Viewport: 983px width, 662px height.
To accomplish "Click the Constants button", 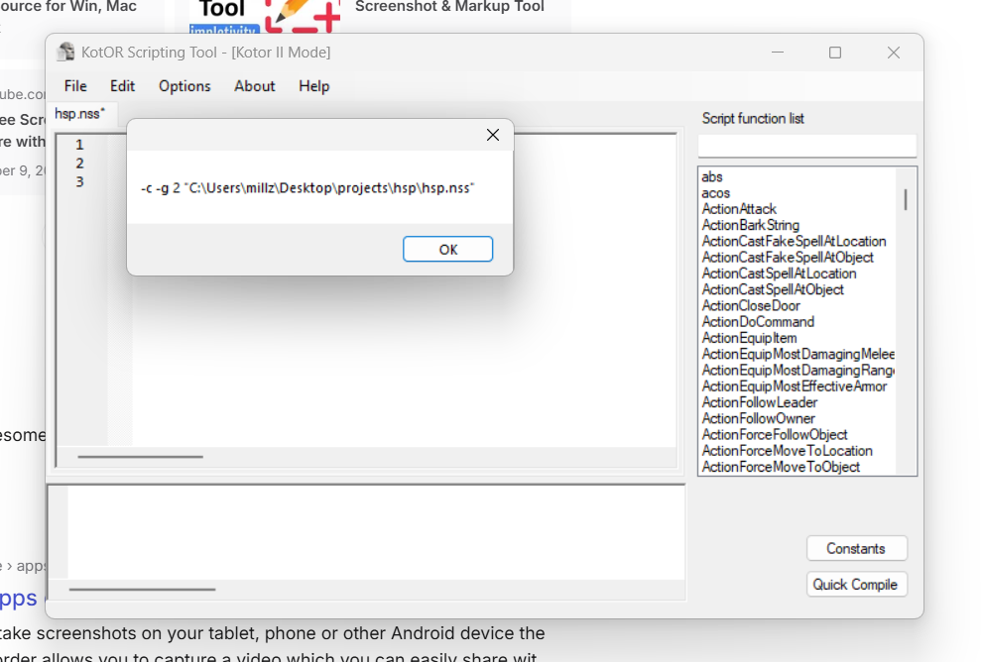I will (856, 549).
